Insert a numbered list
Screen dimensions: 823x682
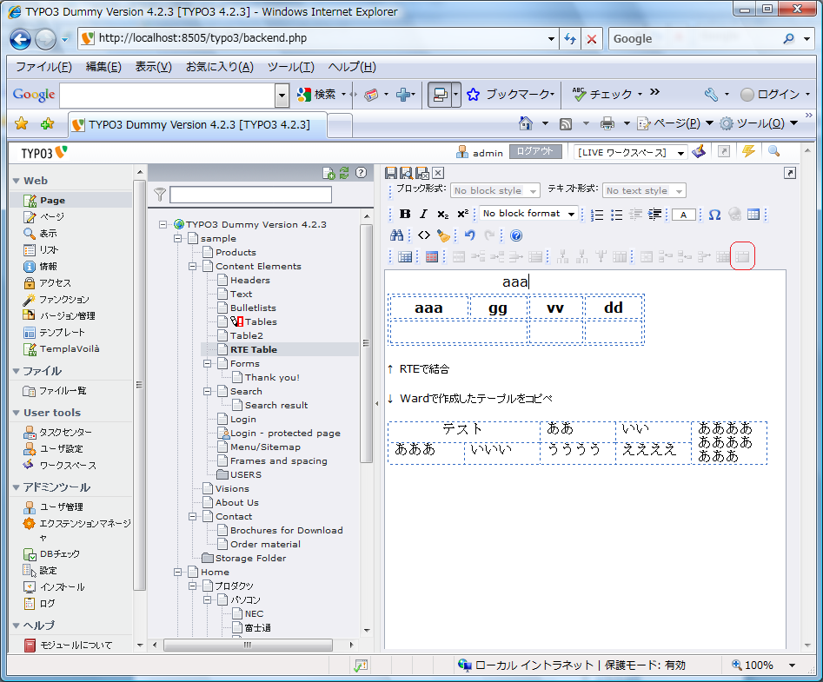[597, 215]
